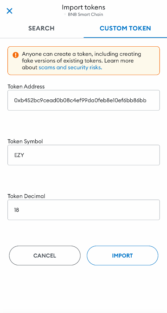This screenshot has height=313, width=167.
Task: Place cursor at end of the token address text
Action: pos(146,100)
